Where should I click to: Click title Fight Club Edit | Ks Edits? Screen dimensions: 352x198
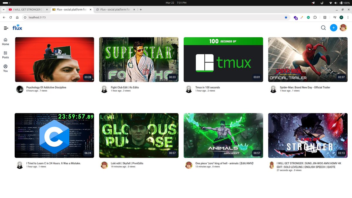tap(125, 87)
